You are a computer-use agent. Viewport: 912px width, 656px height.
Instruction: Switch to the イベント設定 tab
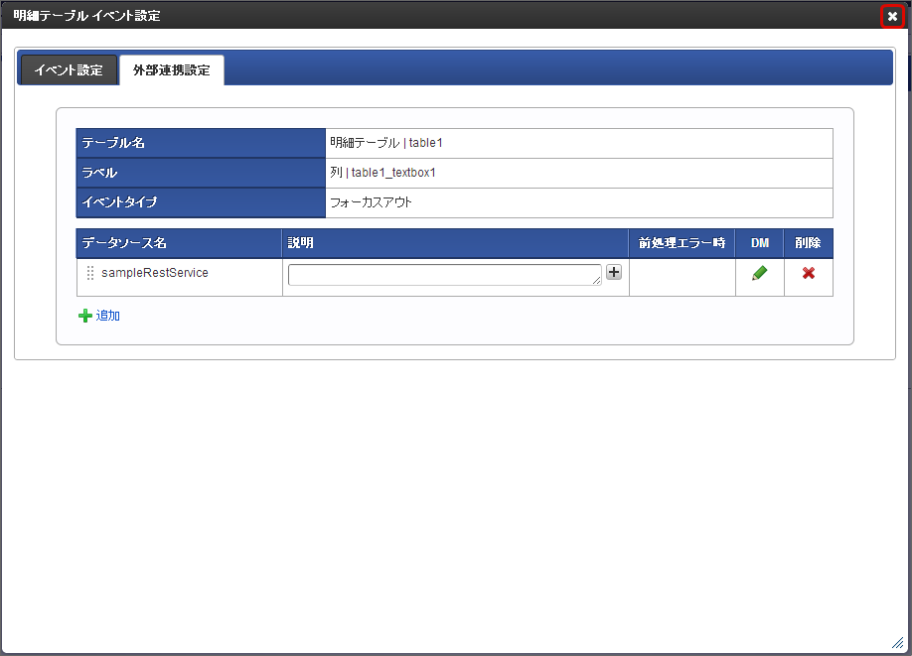[x=69, y=70]
